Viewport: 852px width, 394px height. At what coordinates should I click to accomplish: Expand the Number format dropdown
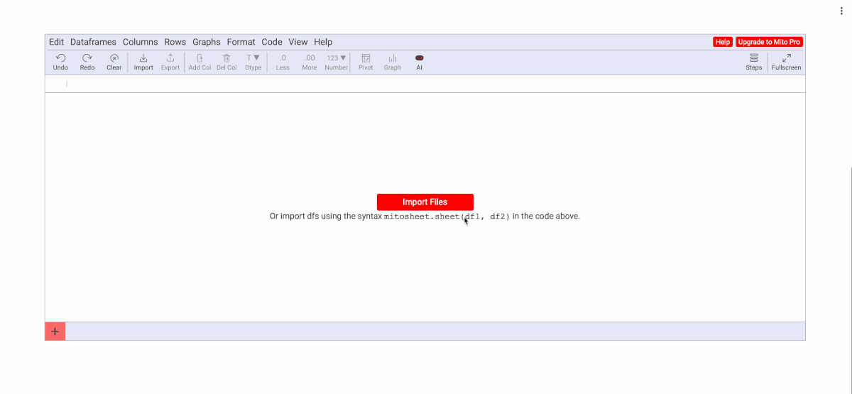click(x=337, y=62)
